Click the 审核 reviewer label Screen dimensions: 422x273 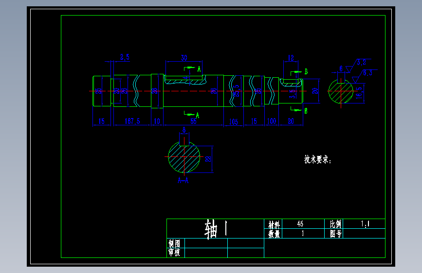coord(174,253)
